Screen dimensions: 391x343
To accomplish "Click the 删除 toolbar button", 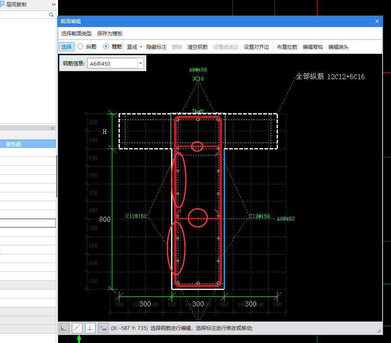I will (x=177, y=47).
